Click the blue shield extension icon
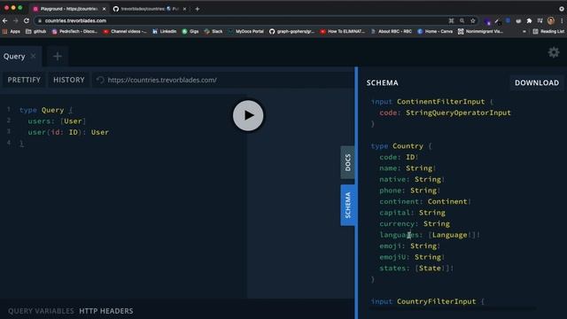567x319 pixels. 508,20
